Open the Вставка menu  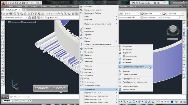click(34, 6)
